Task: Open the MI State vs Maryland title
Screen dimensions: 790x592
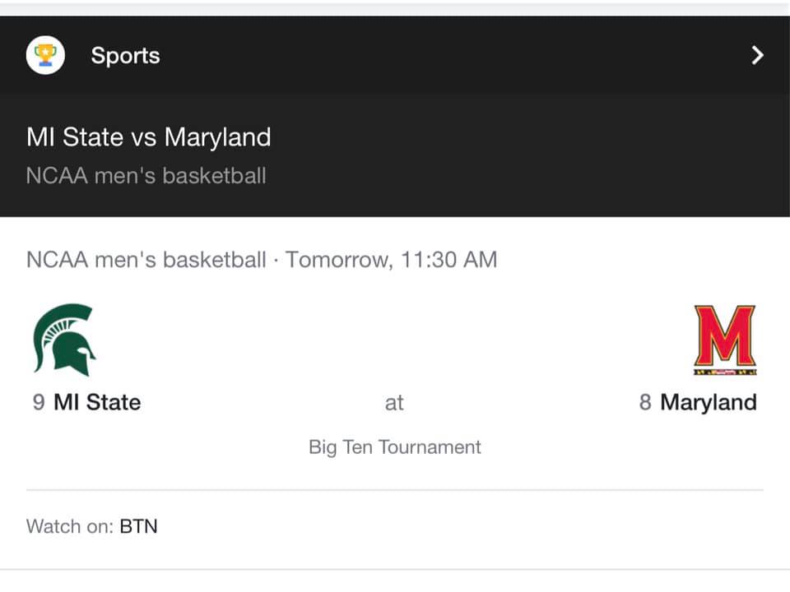Action: coord(148,136)
